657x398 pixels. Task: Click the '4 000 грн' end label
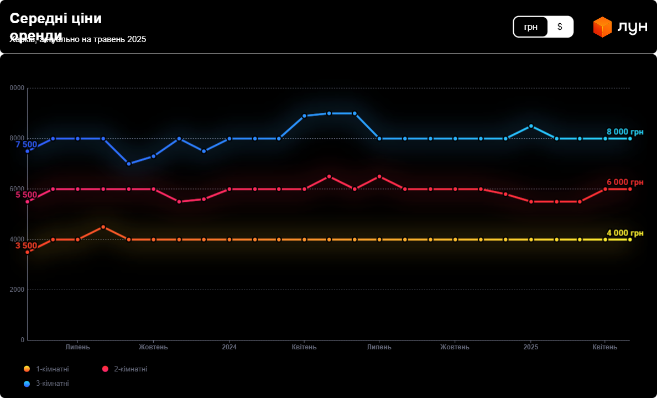625,233
